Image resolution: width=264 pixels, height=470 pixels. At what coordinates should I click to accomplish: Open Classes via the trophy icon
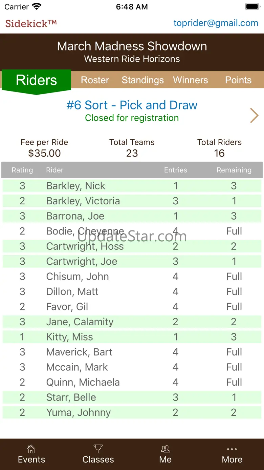(98, 449)
